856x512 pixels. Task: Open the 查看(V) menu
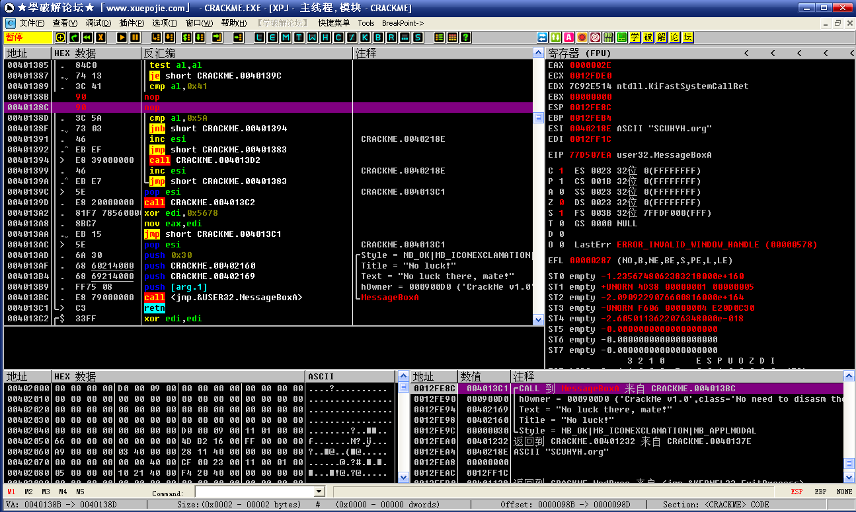(65, 23)
